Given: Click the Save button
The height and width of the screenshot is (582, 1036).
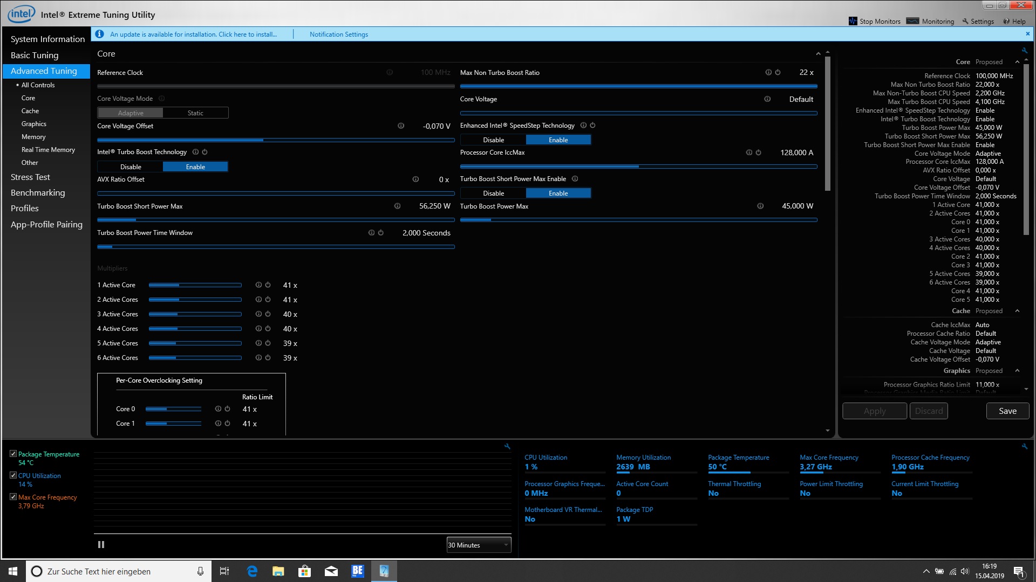Looking at the screenshot, I should click(x=1007, y=411).
